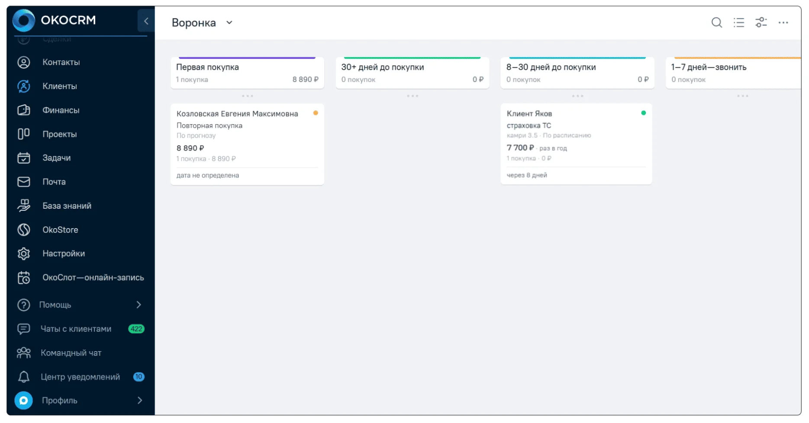
Task: Open the Центр уведомлений bell icon
Action: tap(24, 377)
